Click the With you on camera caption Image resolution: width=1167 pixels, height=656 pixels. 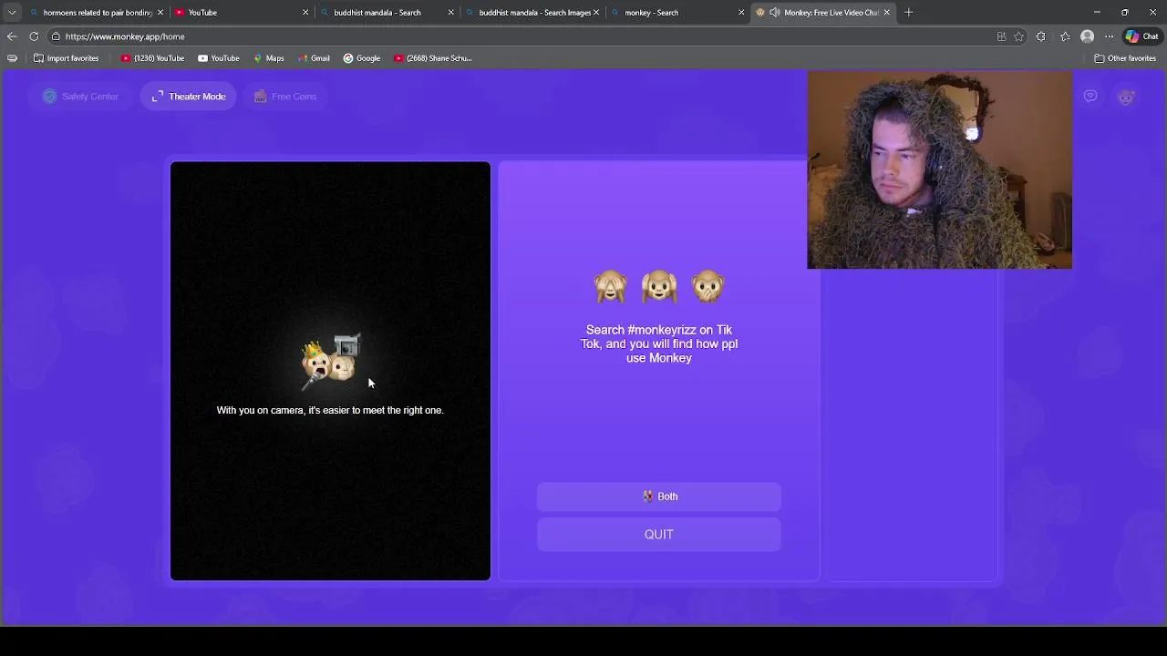click(330, 411)
